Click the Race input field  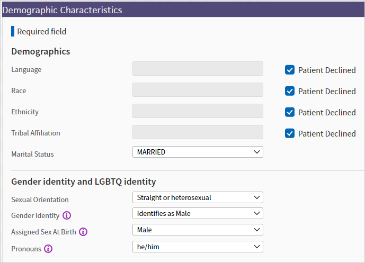pyautogui.click(x=197, y=90)
